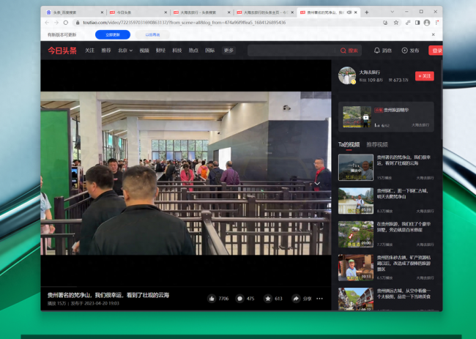Click the red 搜索 search button

349,51
